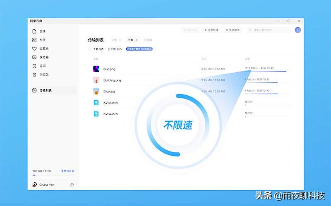
Task: Select the 传输列表 transfer list icon
Action: click(x=34, y=90)
